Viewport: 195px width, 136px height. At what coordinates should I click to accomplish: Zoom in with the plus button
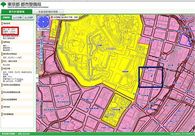[42, 38]
